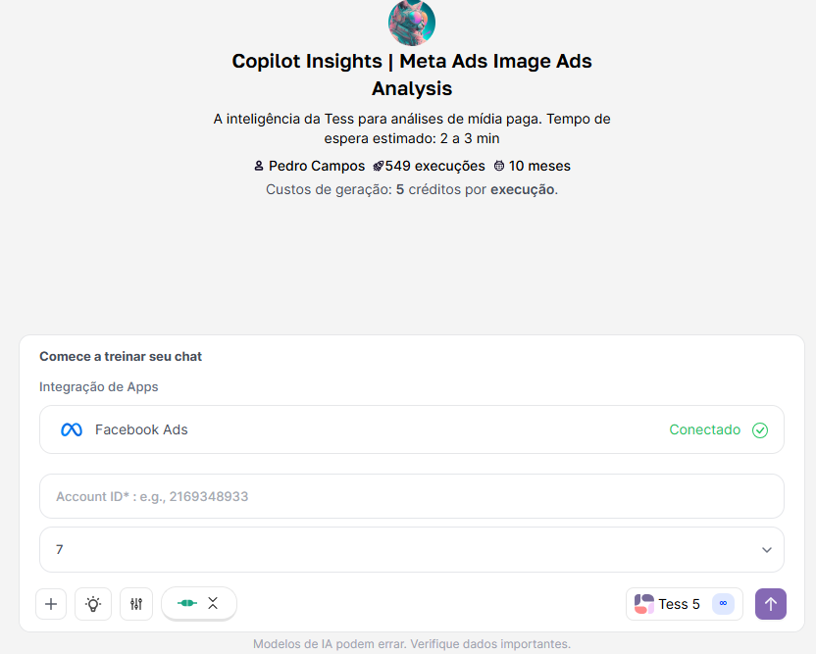Click the 10 meses text
816x654 pixels.
point(539,166)
